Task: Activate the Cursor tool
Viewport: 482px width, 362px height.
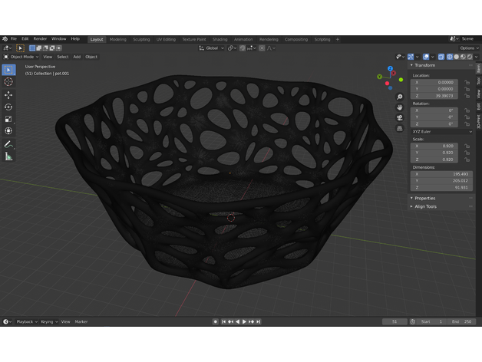Action: coord(8,82)
